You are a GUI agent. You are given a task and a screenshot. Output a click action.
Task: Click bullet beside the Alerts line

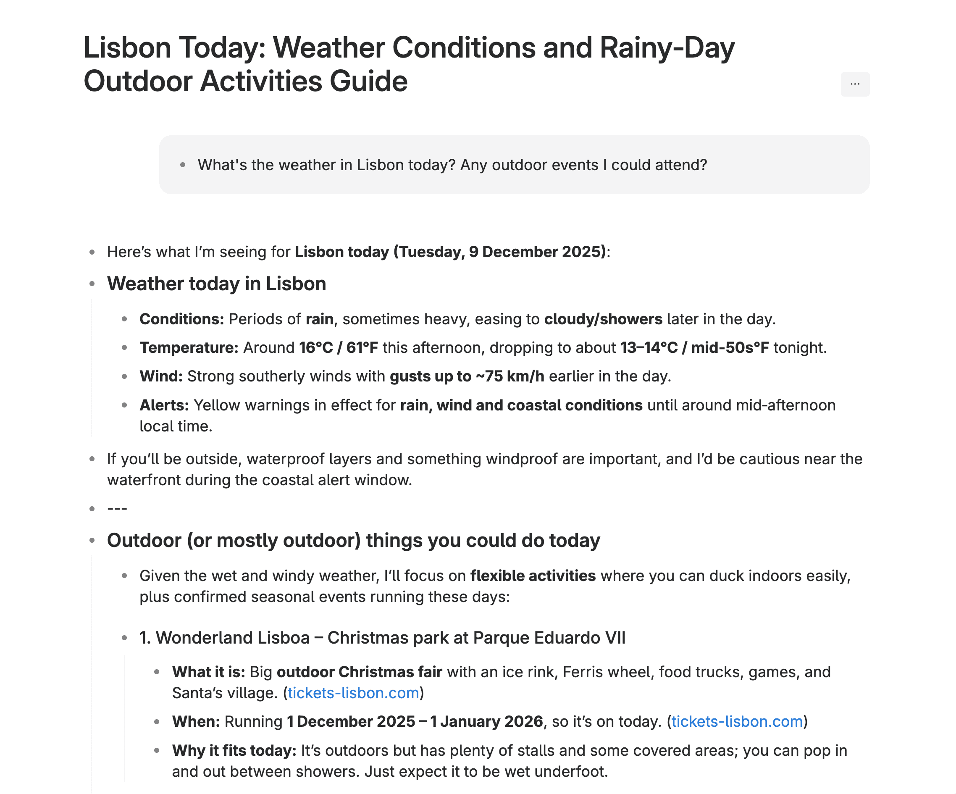click(x=124, y=405)
